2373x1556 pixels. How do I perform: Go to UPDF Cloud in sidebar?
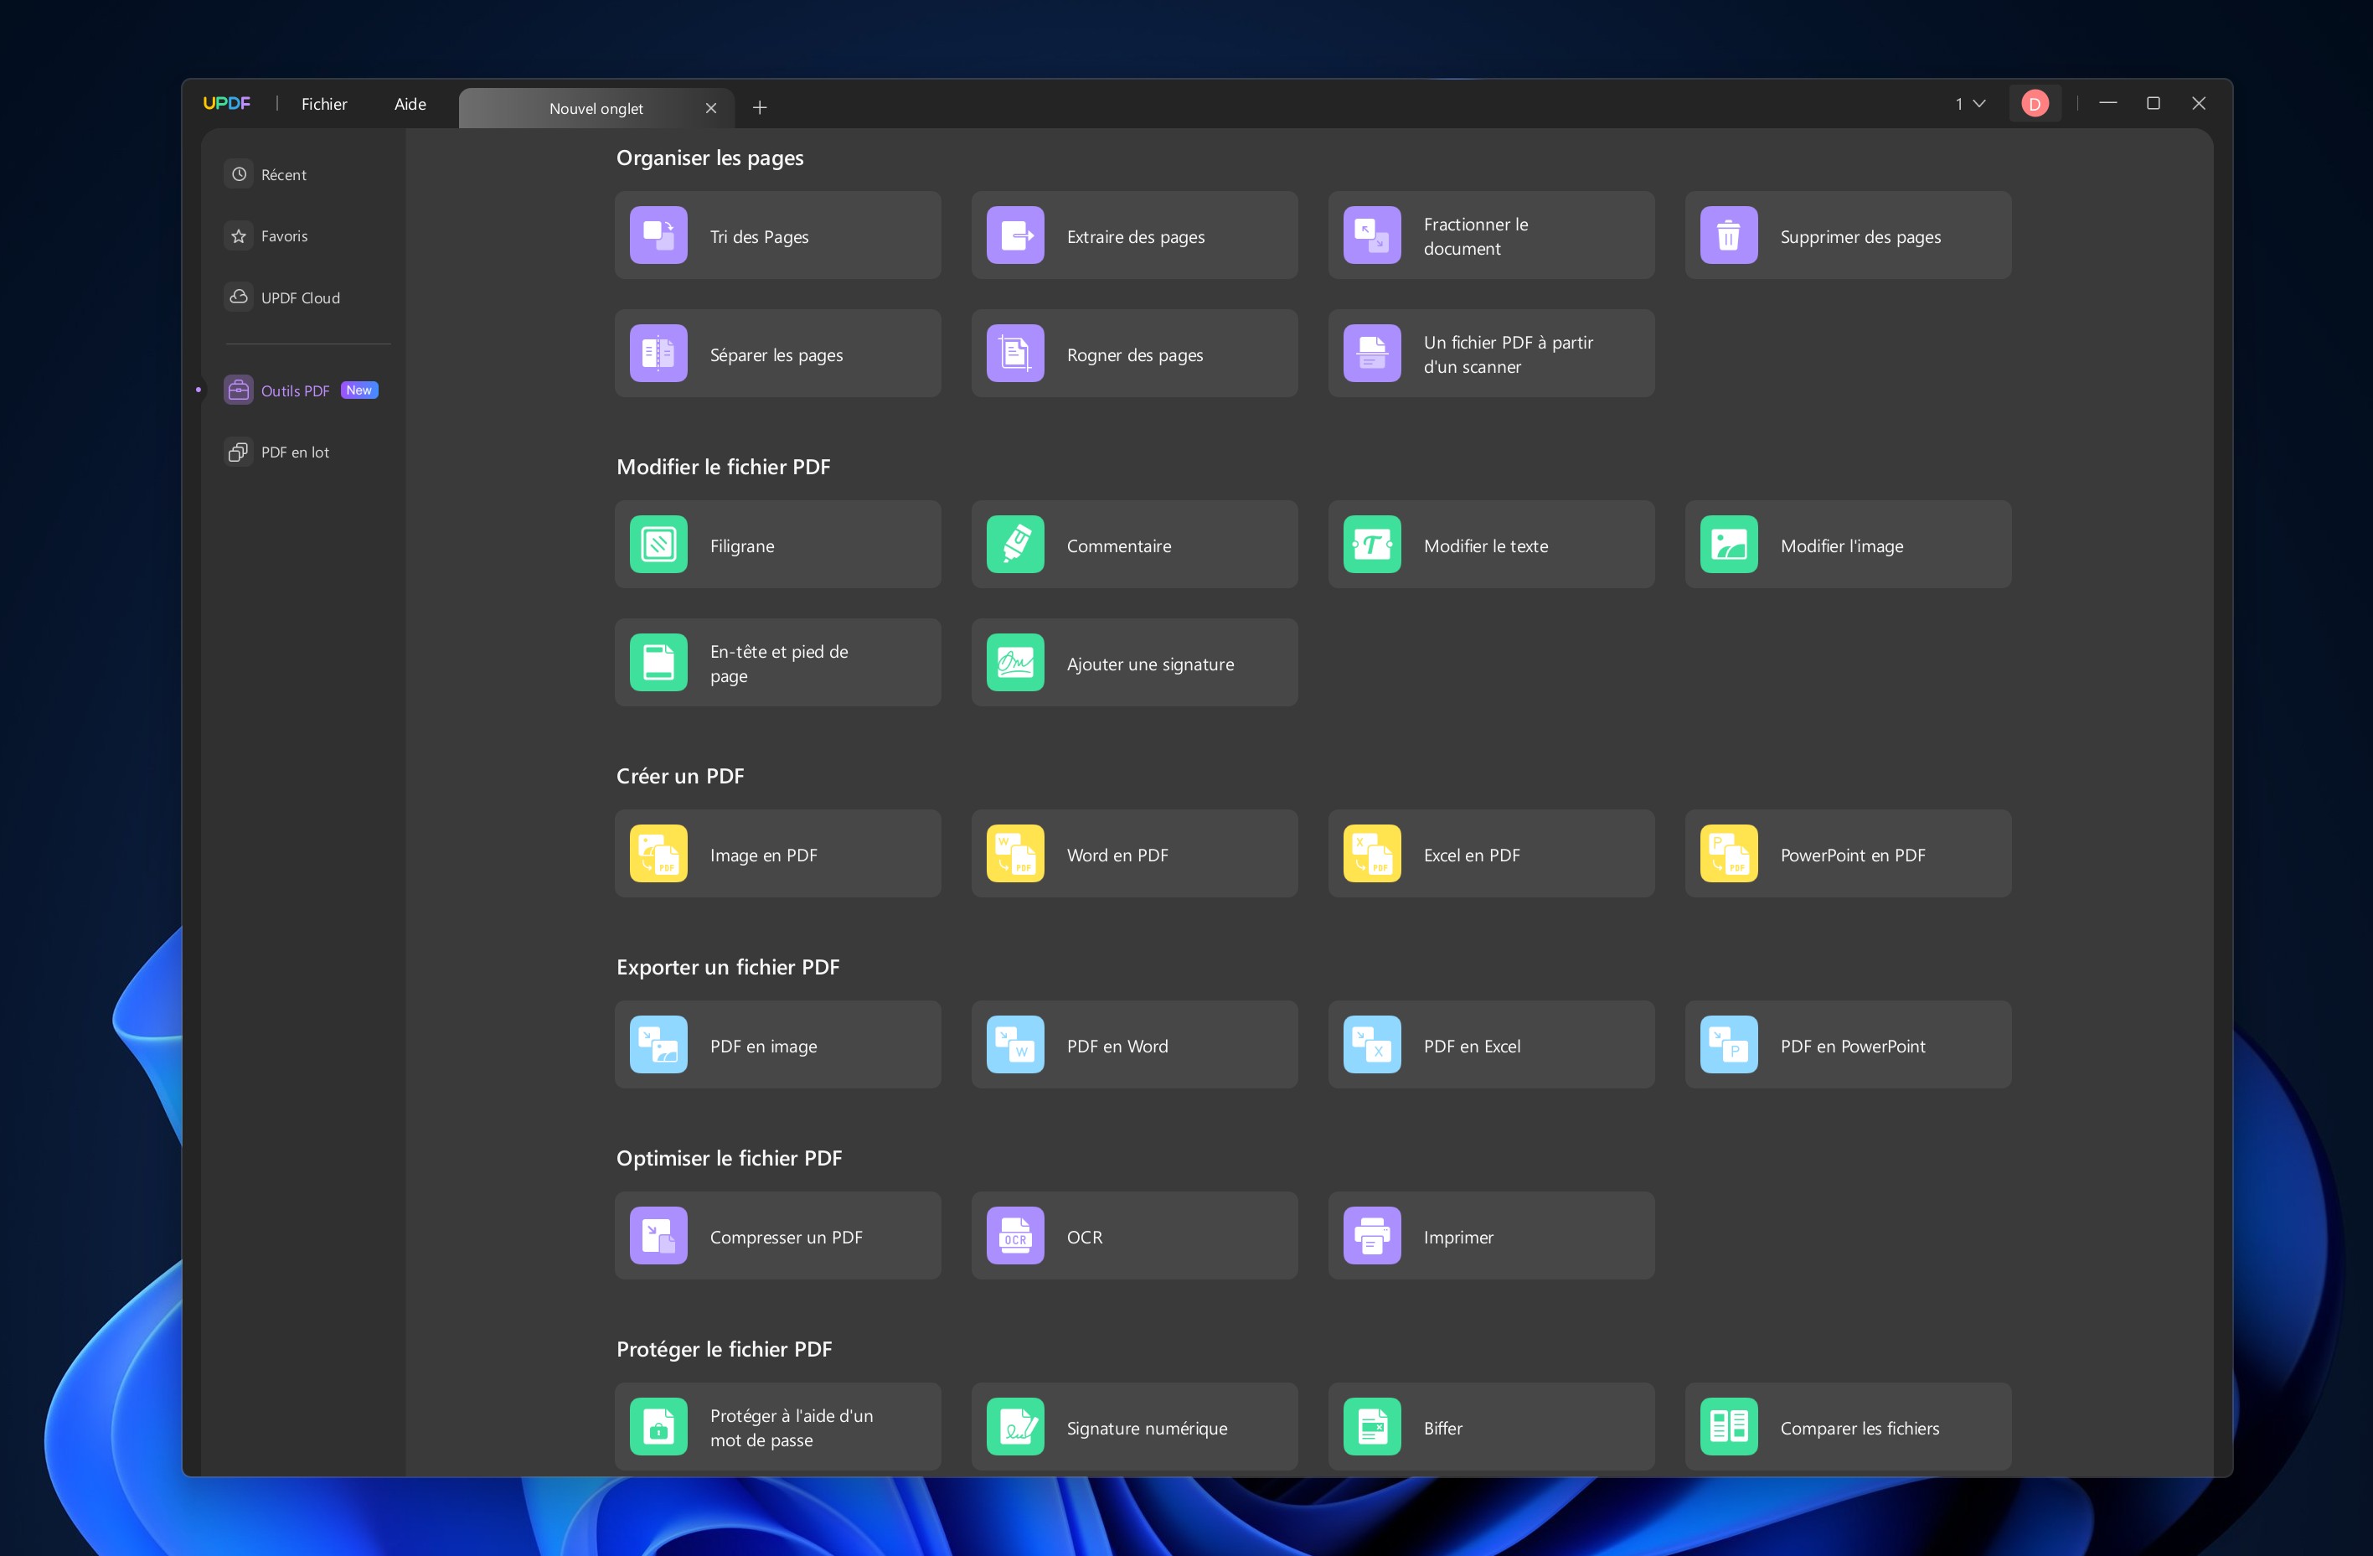pyautogui.click(x=299, y=297)
